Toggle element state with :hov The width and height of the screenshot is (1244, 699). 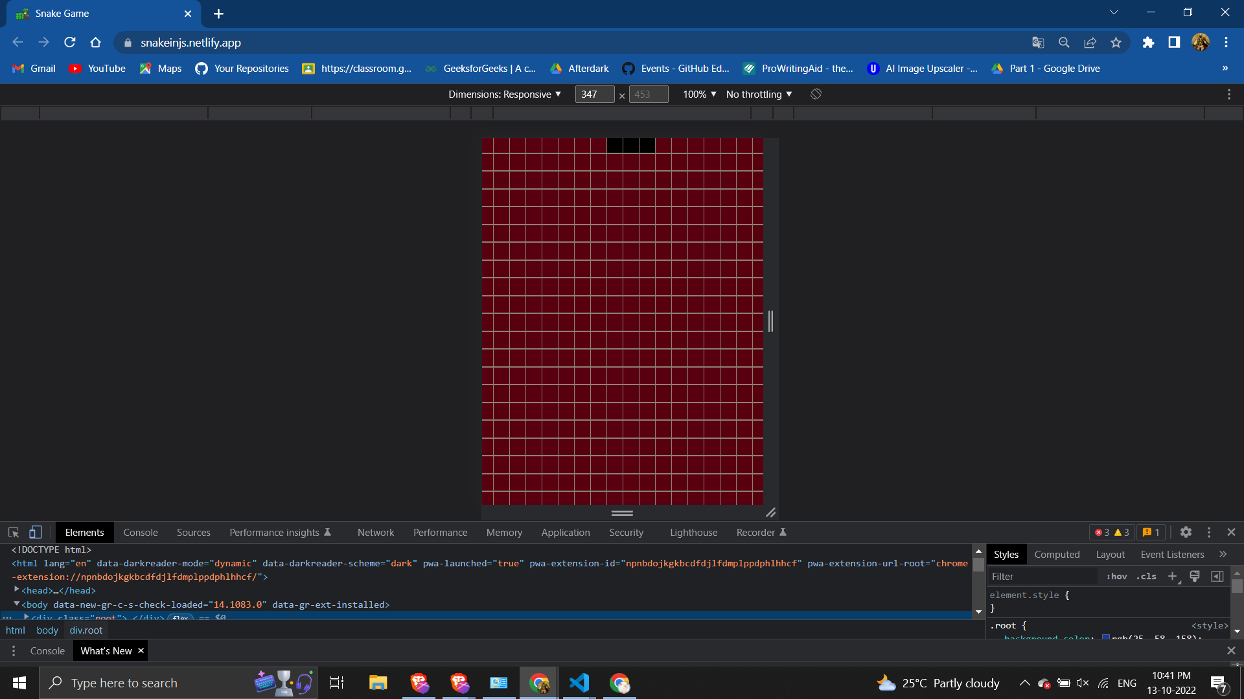[x=1117, y=576]
